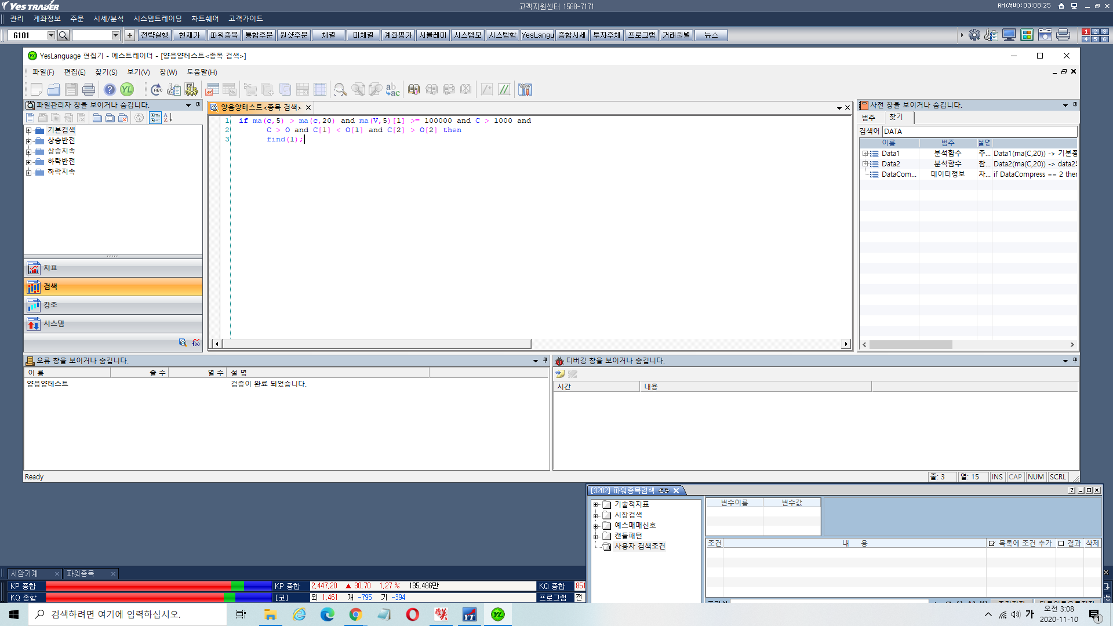Expand the 기본검색 folder
The height and width of the screenshot is (626, 1113).
coord(28,130)
